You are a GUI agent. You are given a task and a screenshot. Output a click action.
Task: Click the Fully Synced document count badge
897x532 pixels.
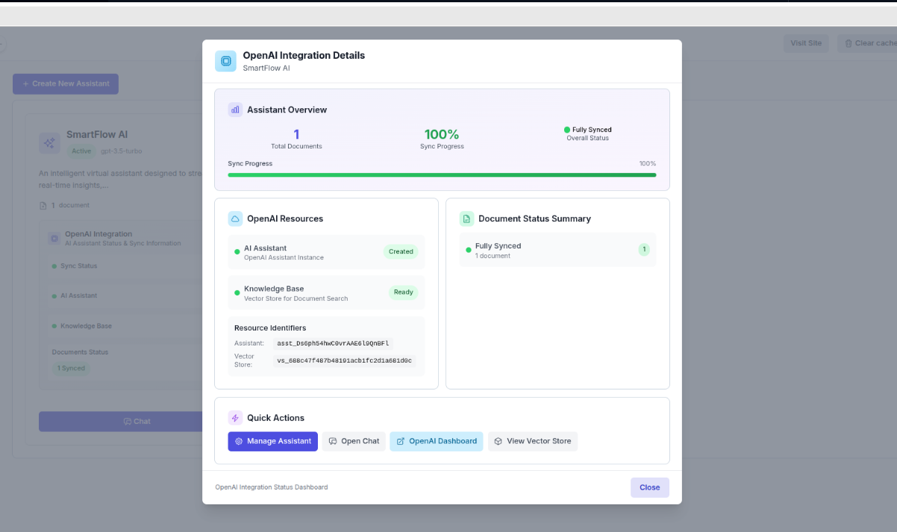644,249
